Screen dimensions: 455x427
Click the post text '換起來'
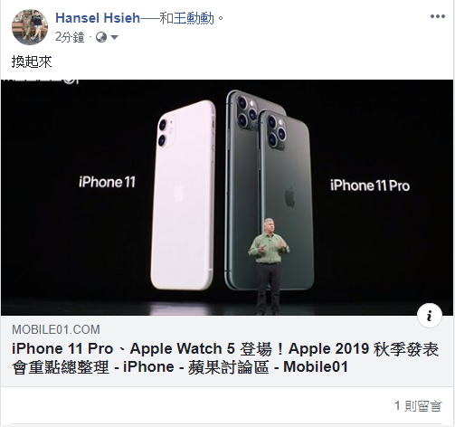tap(32, 62)
